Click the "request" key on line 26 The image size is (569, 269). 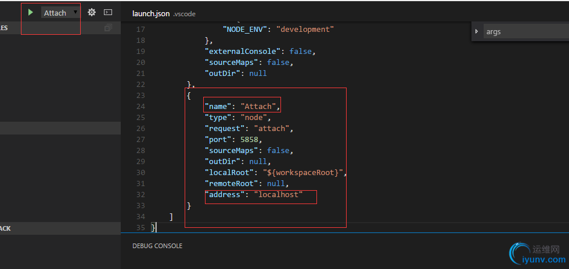point(225,129)
